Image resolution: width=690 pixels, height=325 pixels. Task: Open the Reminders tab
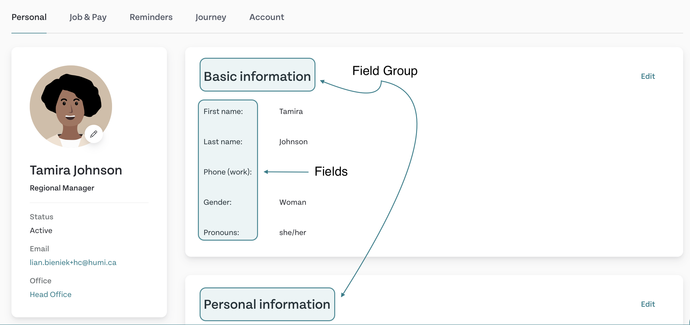click(151, 17)
